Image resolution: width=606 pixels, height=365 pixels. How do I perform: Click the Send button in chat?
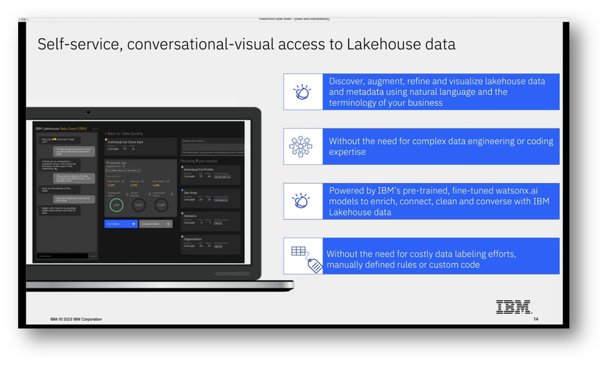point(92,256)
